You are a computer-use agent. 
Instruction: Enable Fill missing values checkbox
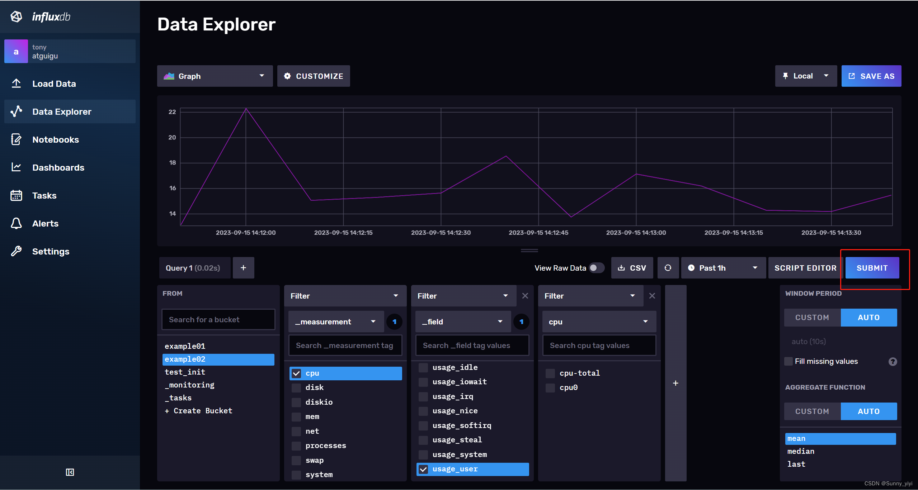tap(788, 361)
